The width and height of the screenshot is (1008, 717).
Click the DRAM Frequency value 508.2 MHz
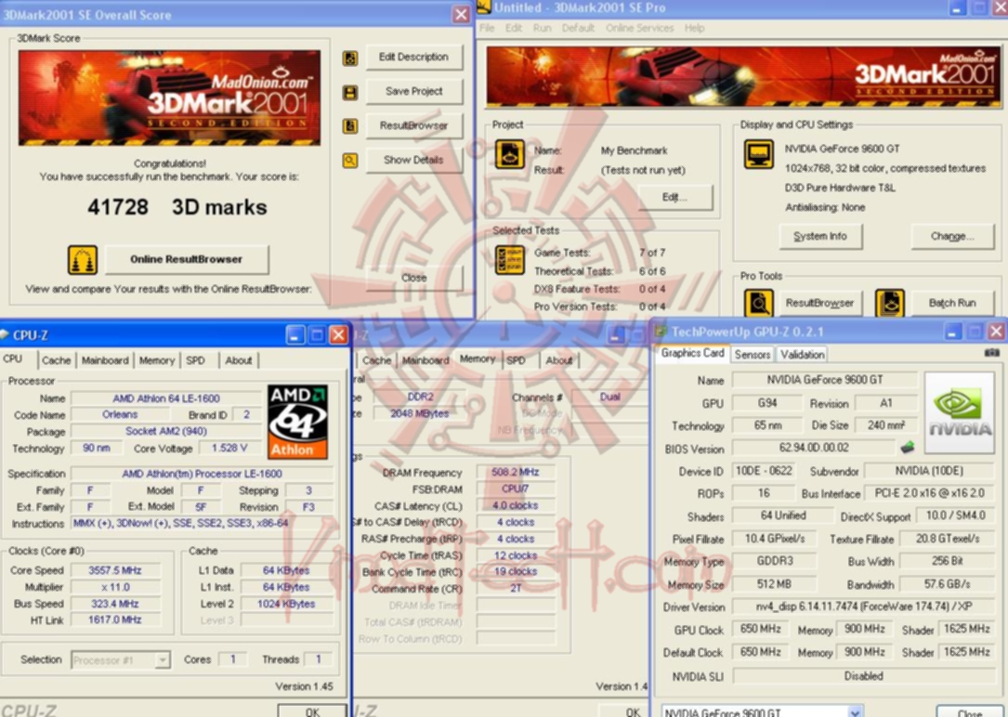pyautogui.click(x=516, y=472)
